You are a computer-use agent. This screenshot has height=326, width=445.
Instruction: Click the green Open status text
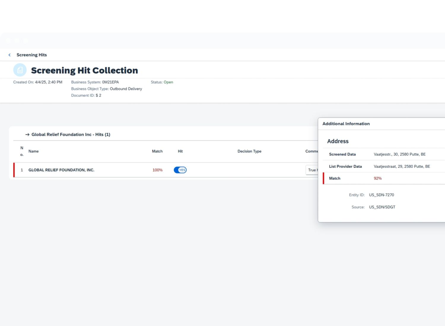(x=168, y=82)
